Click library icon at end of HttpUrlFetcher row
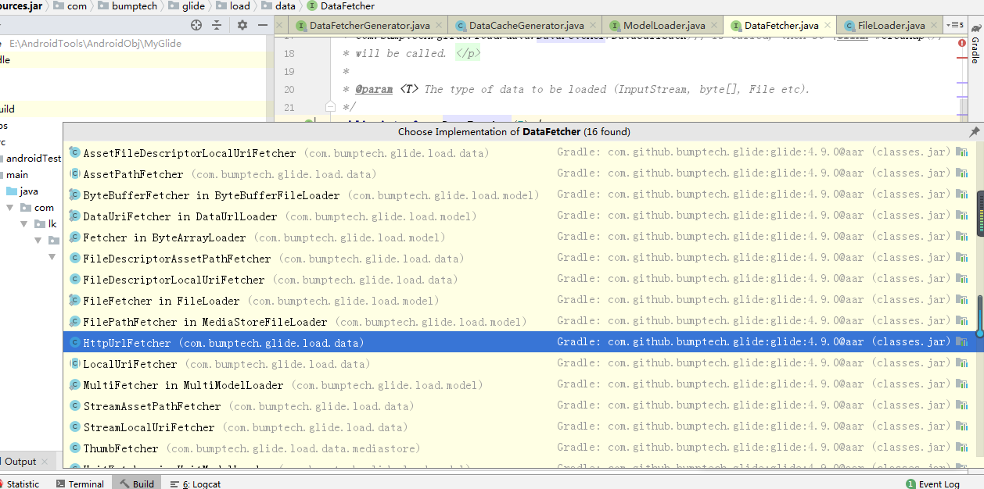This screenshot has height=489, width=984. pyautogui.click(x=962, y=342)
